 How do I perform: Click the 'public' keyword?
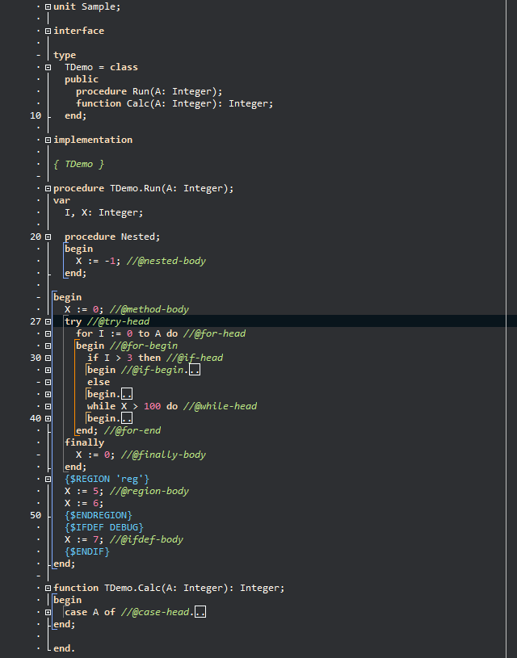click(82, 79)
